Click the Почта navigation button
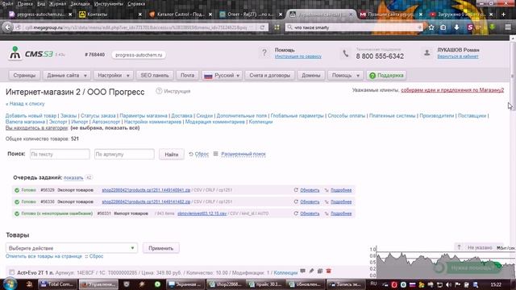This screenshot has width=516, height=290. tap(187, 75)
